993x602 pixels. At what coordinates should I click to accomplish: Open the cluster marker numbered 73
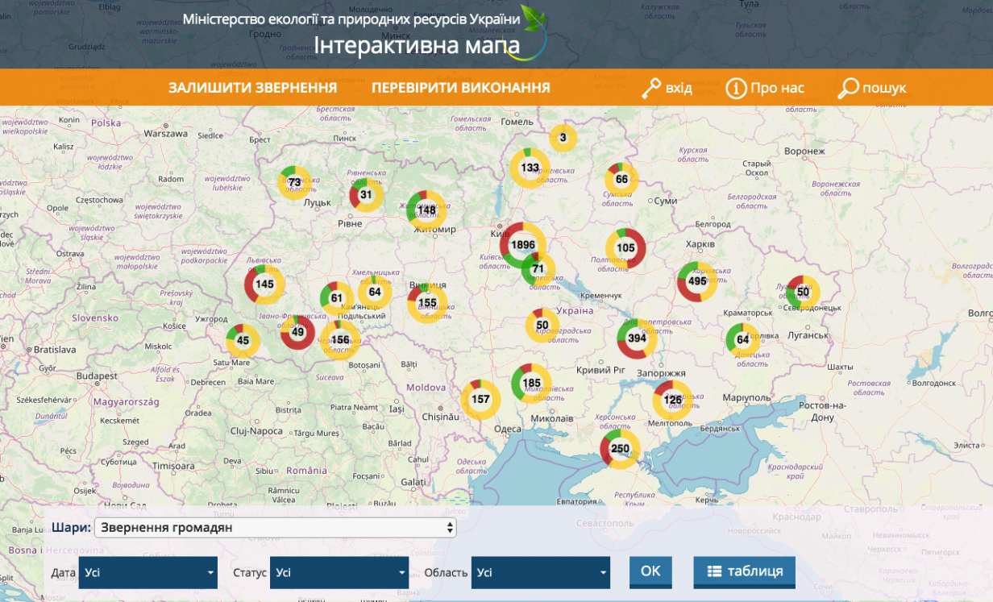[295, 182]
